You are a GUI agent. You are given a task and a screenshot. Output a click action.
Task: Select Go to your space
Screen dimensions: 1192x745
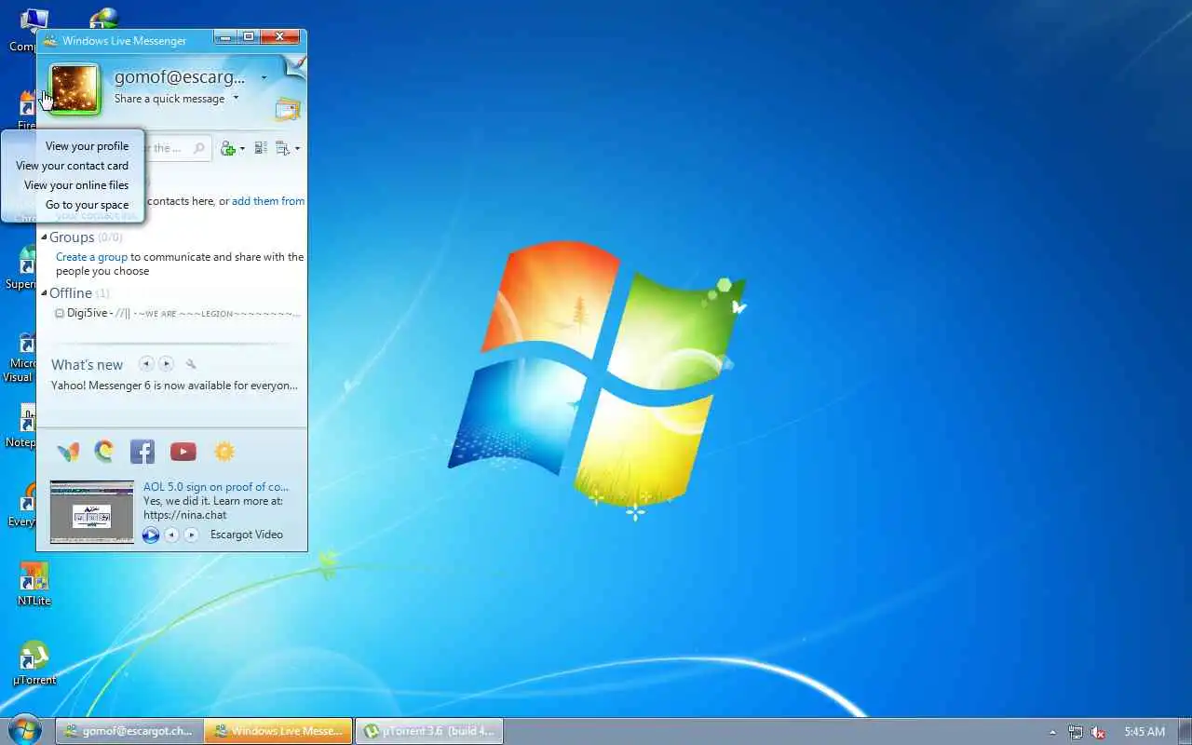(87, 205)
